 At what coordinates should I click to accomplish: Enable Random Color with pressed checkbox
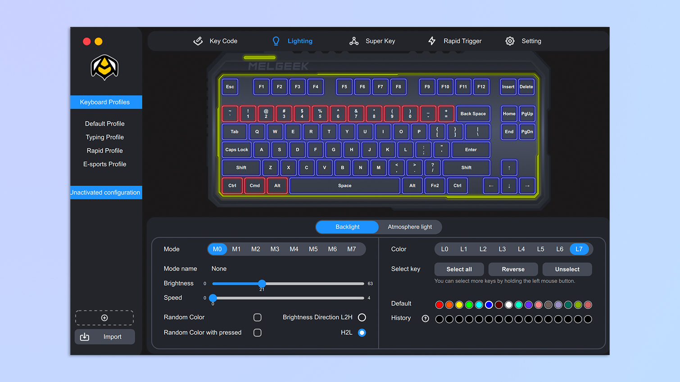(258, 333)
